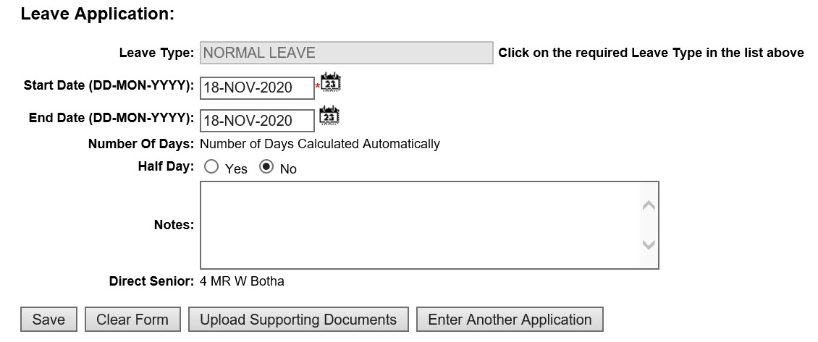Select No for Half Day
818x342 pixels.
click(266, 168)
